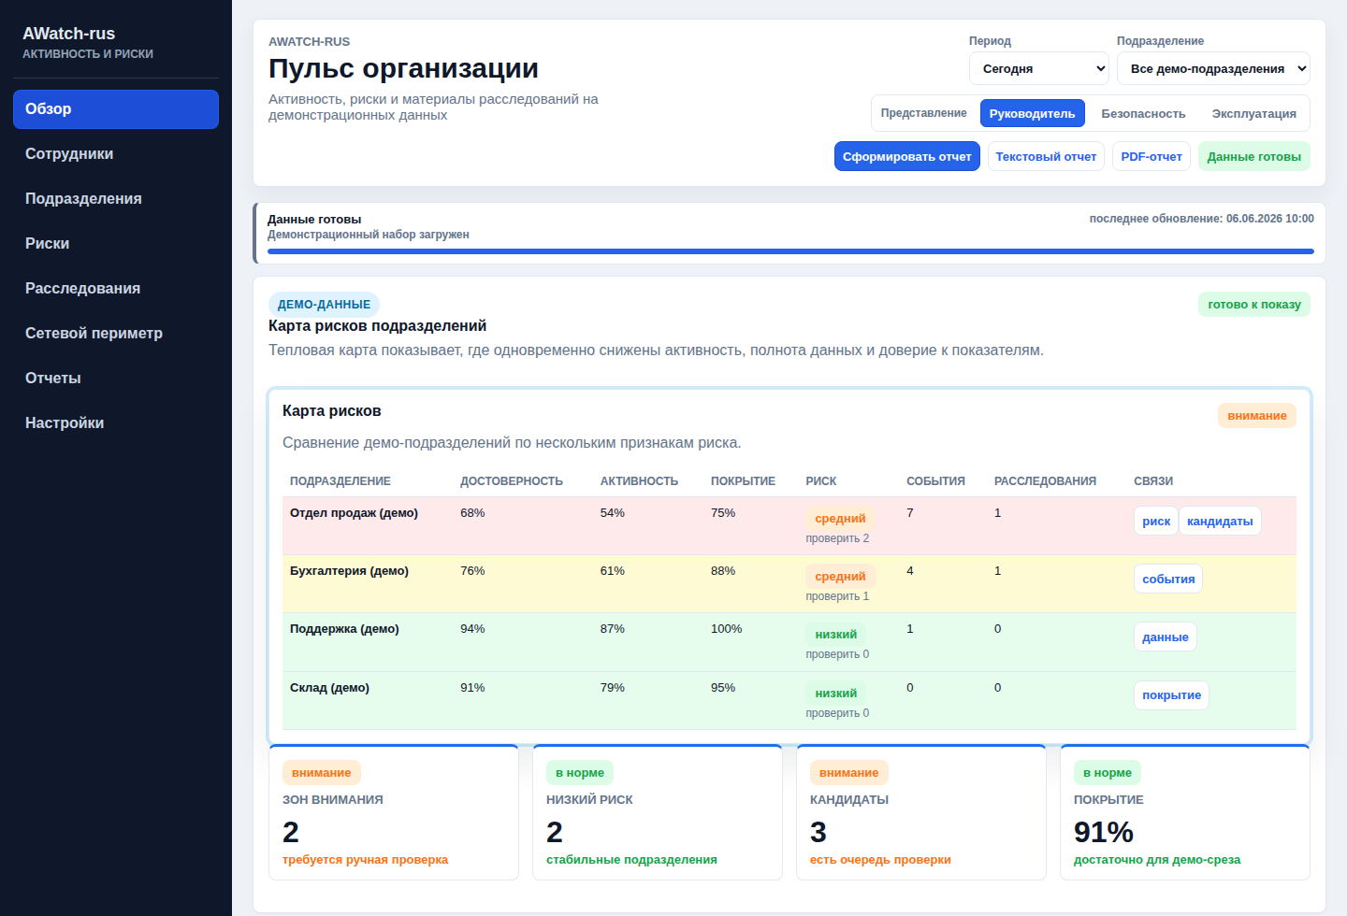Switch to the Эксплуатация view
This screenshot has height=916, width=1347.
[x=1254, y=113]
